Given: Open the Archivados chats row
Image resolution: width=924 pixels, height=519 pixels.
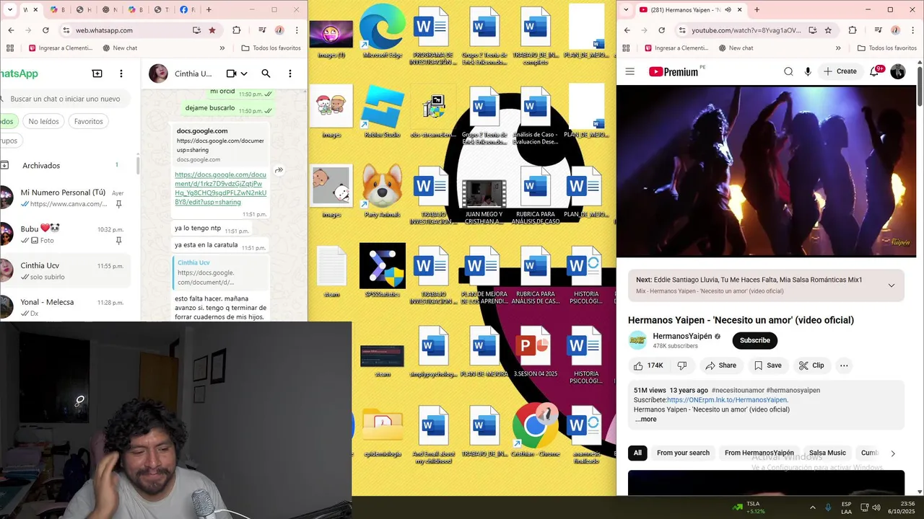Looking at the screenshot, I should coord(65,165).
